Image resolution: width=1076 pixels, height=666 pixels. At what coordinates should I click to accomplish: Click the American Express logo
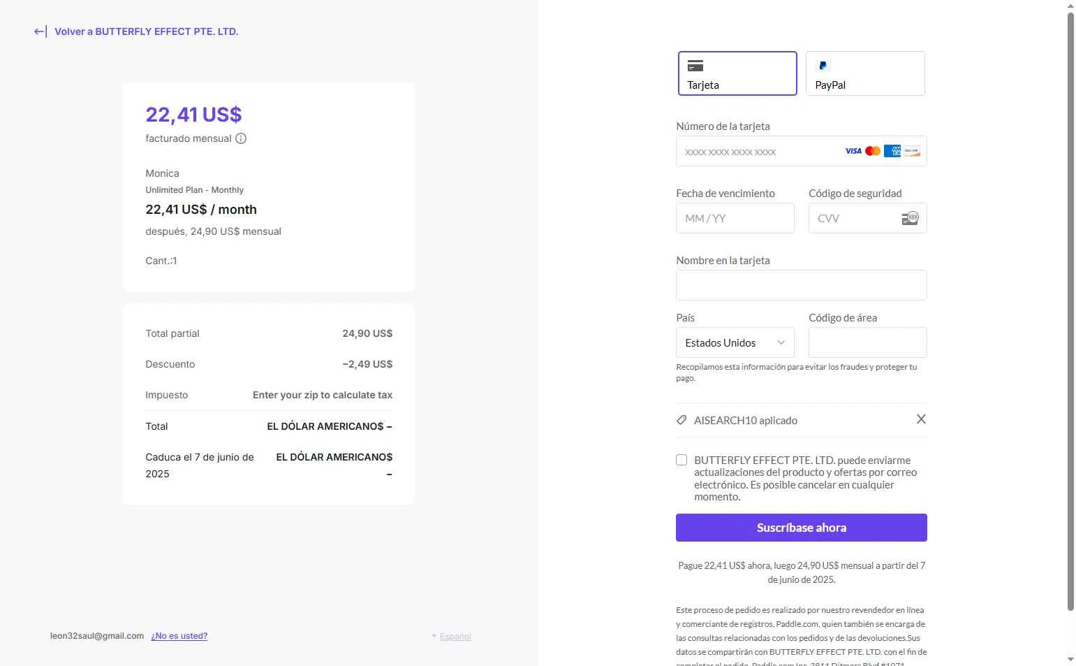click(x=892, y=151)
